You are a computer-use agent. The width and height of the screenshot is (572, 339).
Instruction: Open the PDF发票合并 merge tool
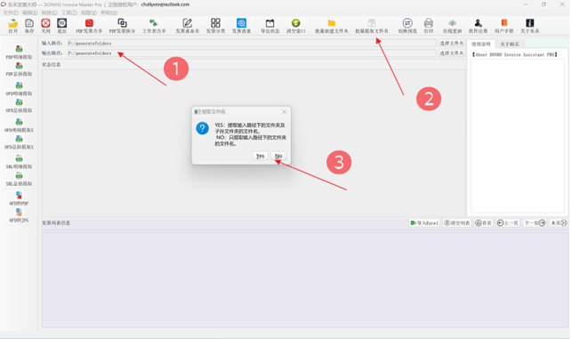coord(89,26)
